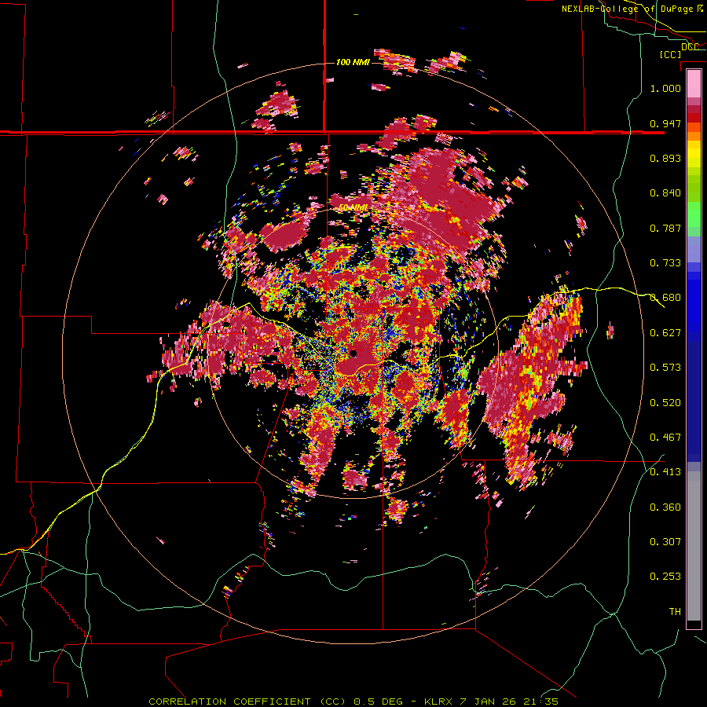Click the 0.893 scale value
The width and height of the screenshot is (707, 707).
pyautogui.click(x=665, y=158)
